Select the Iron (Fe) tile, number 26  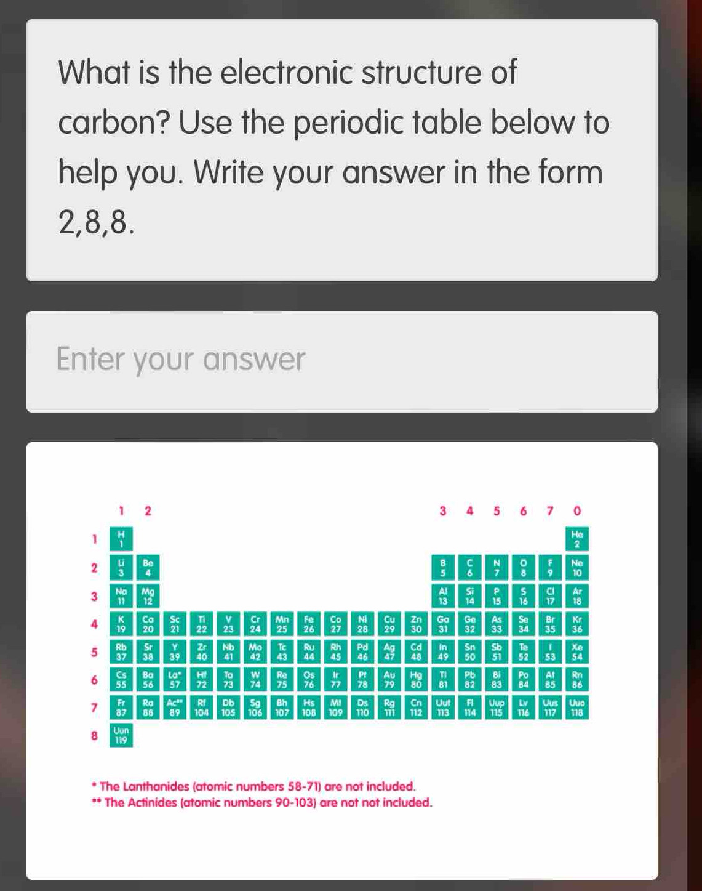click(309, 624)
